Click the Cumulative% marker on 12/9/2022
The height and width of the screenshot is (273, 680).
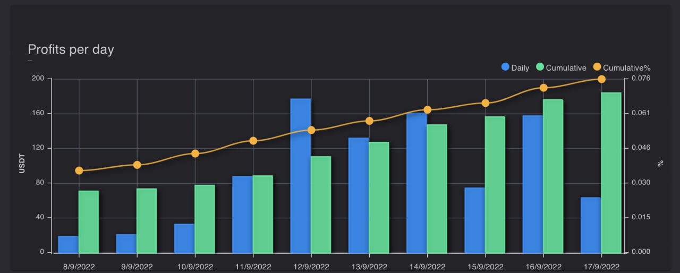pos(311,130)
